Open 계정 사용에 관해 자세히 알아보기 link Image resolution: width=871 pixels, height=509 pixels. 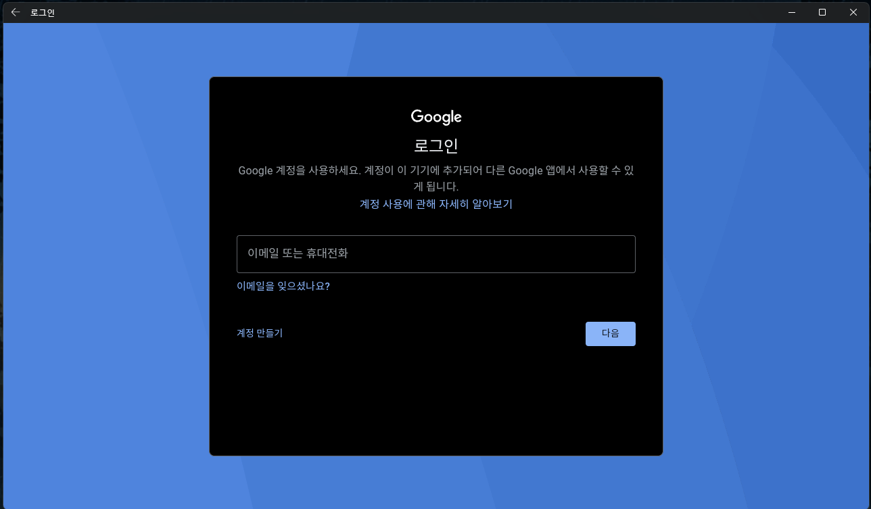point(436,204)
